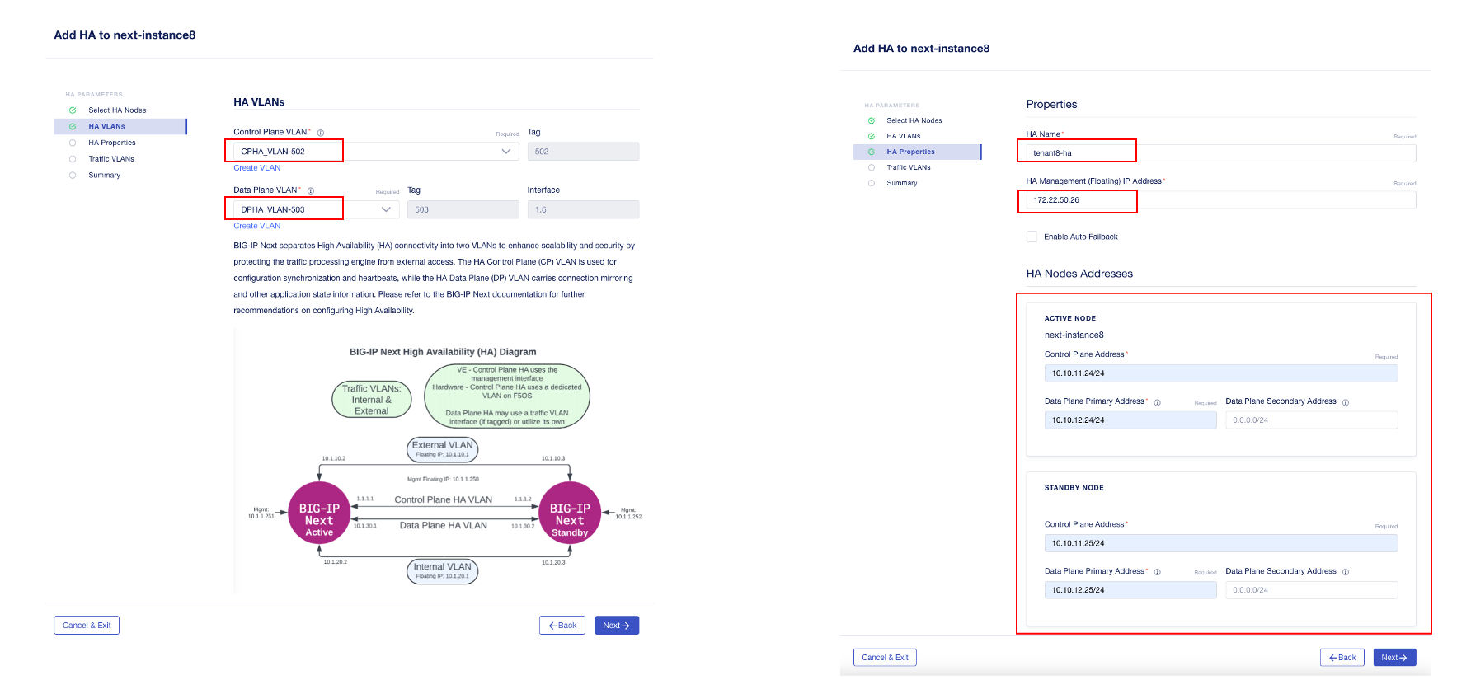Screen dimensions: 1471x694
Task: Click info icon beside Active Node Data Plane Secondary Address
Action: point(1346,403)
